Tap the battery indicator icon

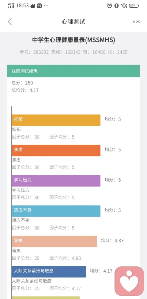coord(134,6)
